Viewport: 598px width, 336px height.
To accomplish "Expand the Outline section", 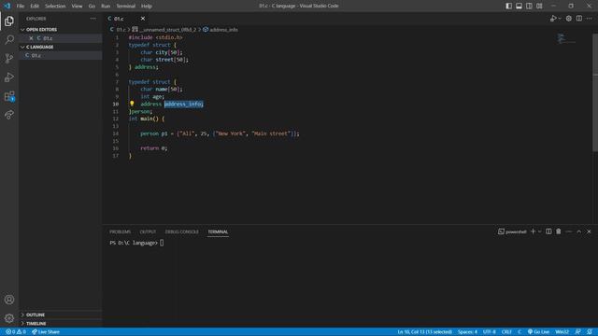I will pyautogui.click(x=61, y=315).
